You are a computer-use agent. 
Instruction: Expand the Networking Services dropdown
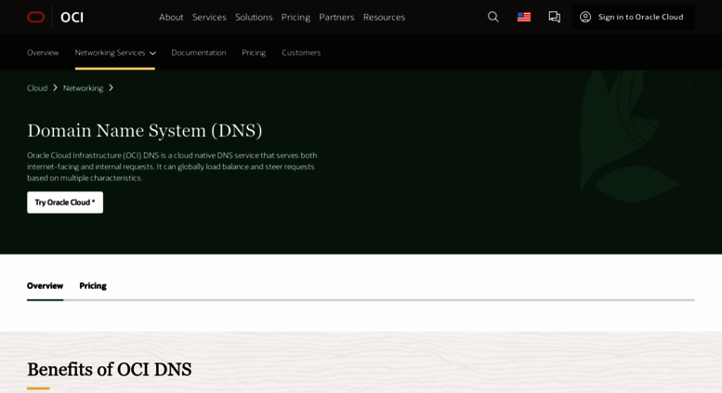coord(115,53)
